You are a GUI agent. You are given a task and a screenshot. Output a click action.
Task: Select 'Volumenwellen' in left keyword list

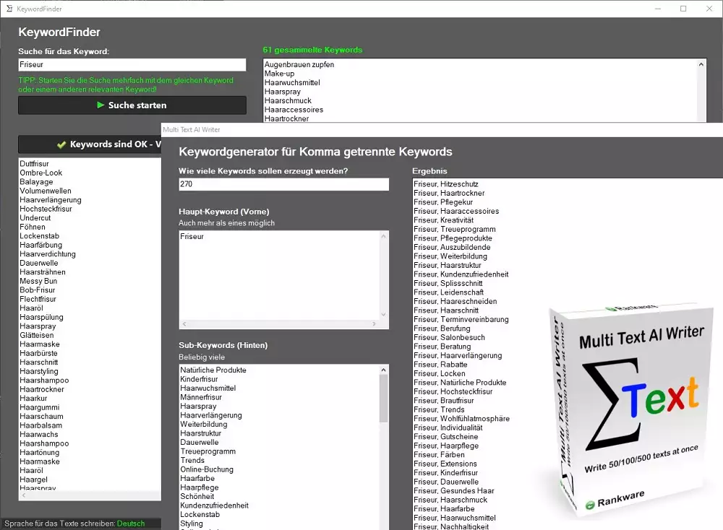pyautogui.click(x=45, y=191)
